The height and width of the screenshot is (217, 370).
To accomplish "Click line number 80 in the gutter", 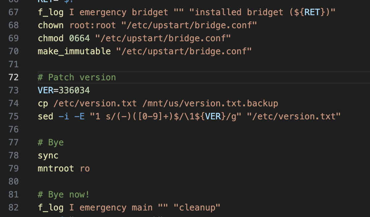I will [x=13, y=182].
